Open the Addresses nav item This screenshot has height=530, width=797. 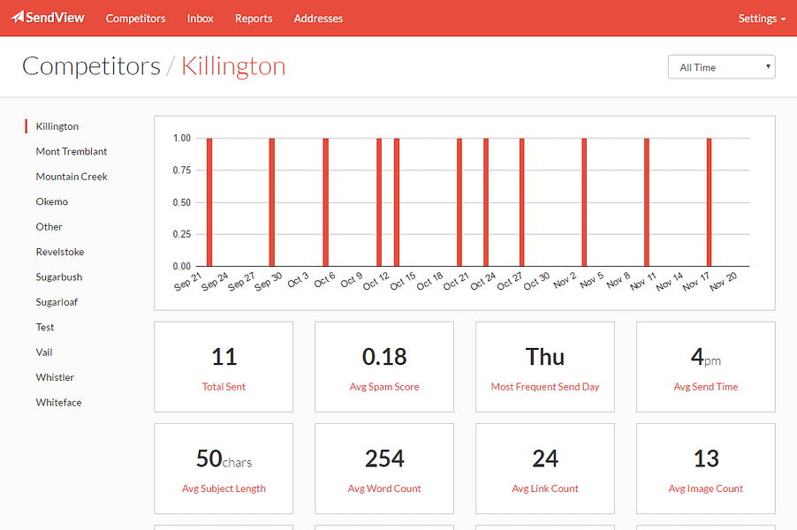[318, 19]
